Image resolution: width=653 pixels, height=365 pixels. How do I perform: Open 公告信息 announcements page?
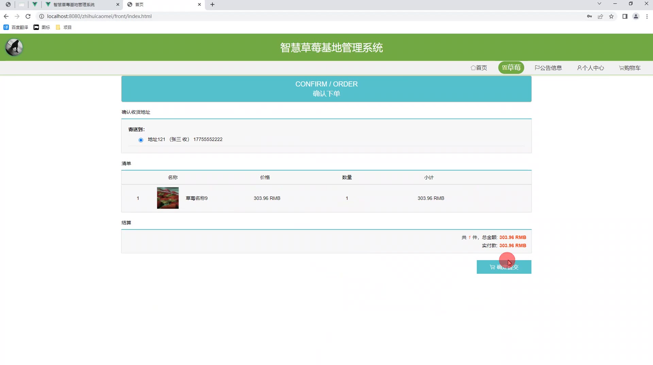[x=548, y=68]
